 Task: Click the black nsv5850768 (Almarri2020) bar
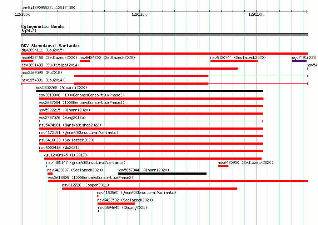(x=149, y=91)
